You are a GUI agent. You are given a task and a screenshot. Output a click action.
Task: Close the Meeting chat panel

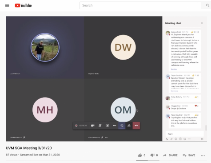202,23
